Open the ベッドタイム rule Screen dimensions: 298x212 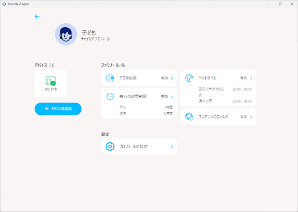(x=218, y=88)
